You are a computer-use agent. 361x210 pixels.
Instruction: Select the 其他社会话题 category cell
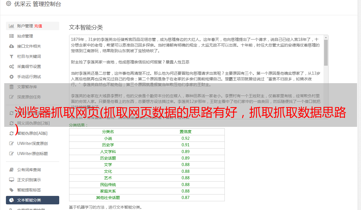[108, 198]
